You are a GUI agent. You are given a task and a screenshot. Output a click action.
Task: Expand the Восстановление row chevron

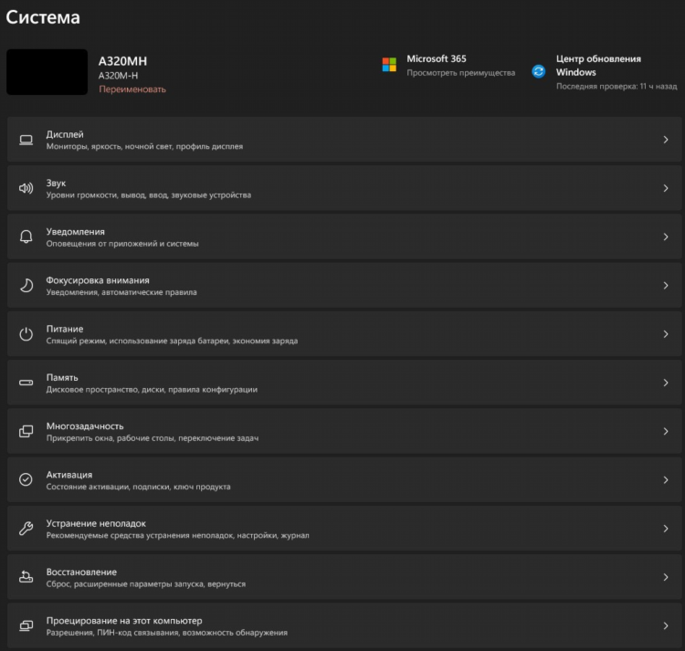666,577
